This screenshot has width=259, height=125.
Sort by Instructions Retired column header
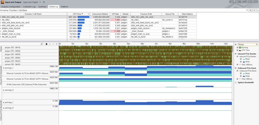click(100, 14)
